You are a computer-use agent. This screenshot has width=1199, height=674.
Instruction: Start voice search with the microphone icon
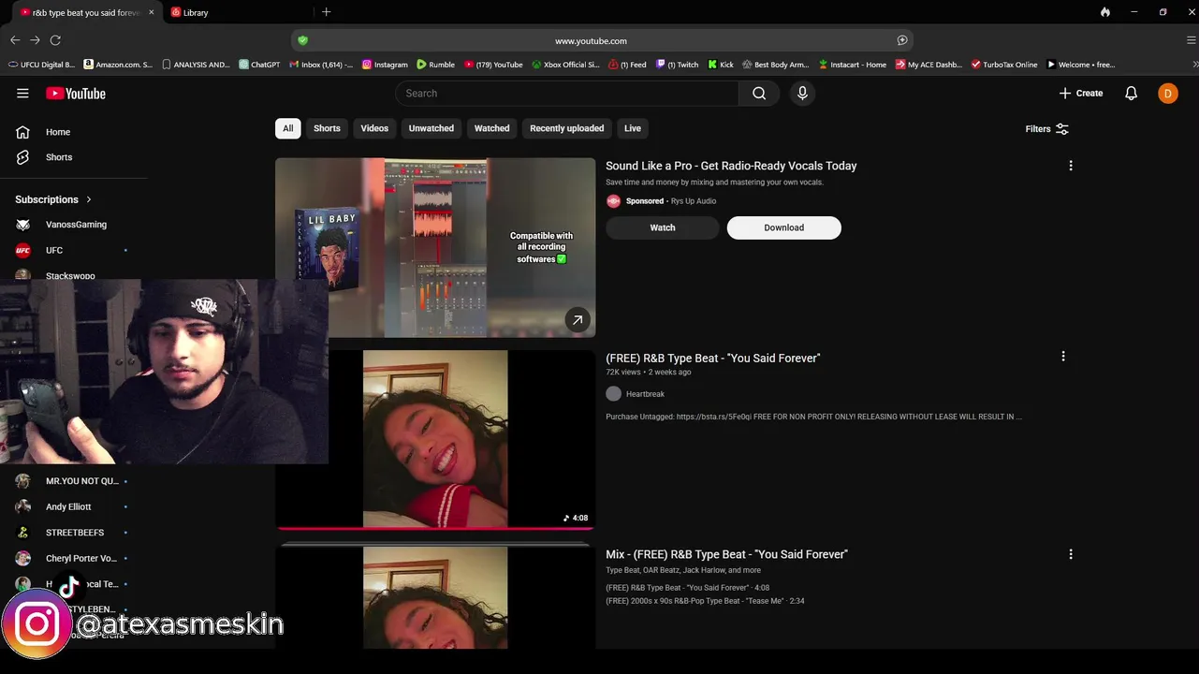click(802, 94)
